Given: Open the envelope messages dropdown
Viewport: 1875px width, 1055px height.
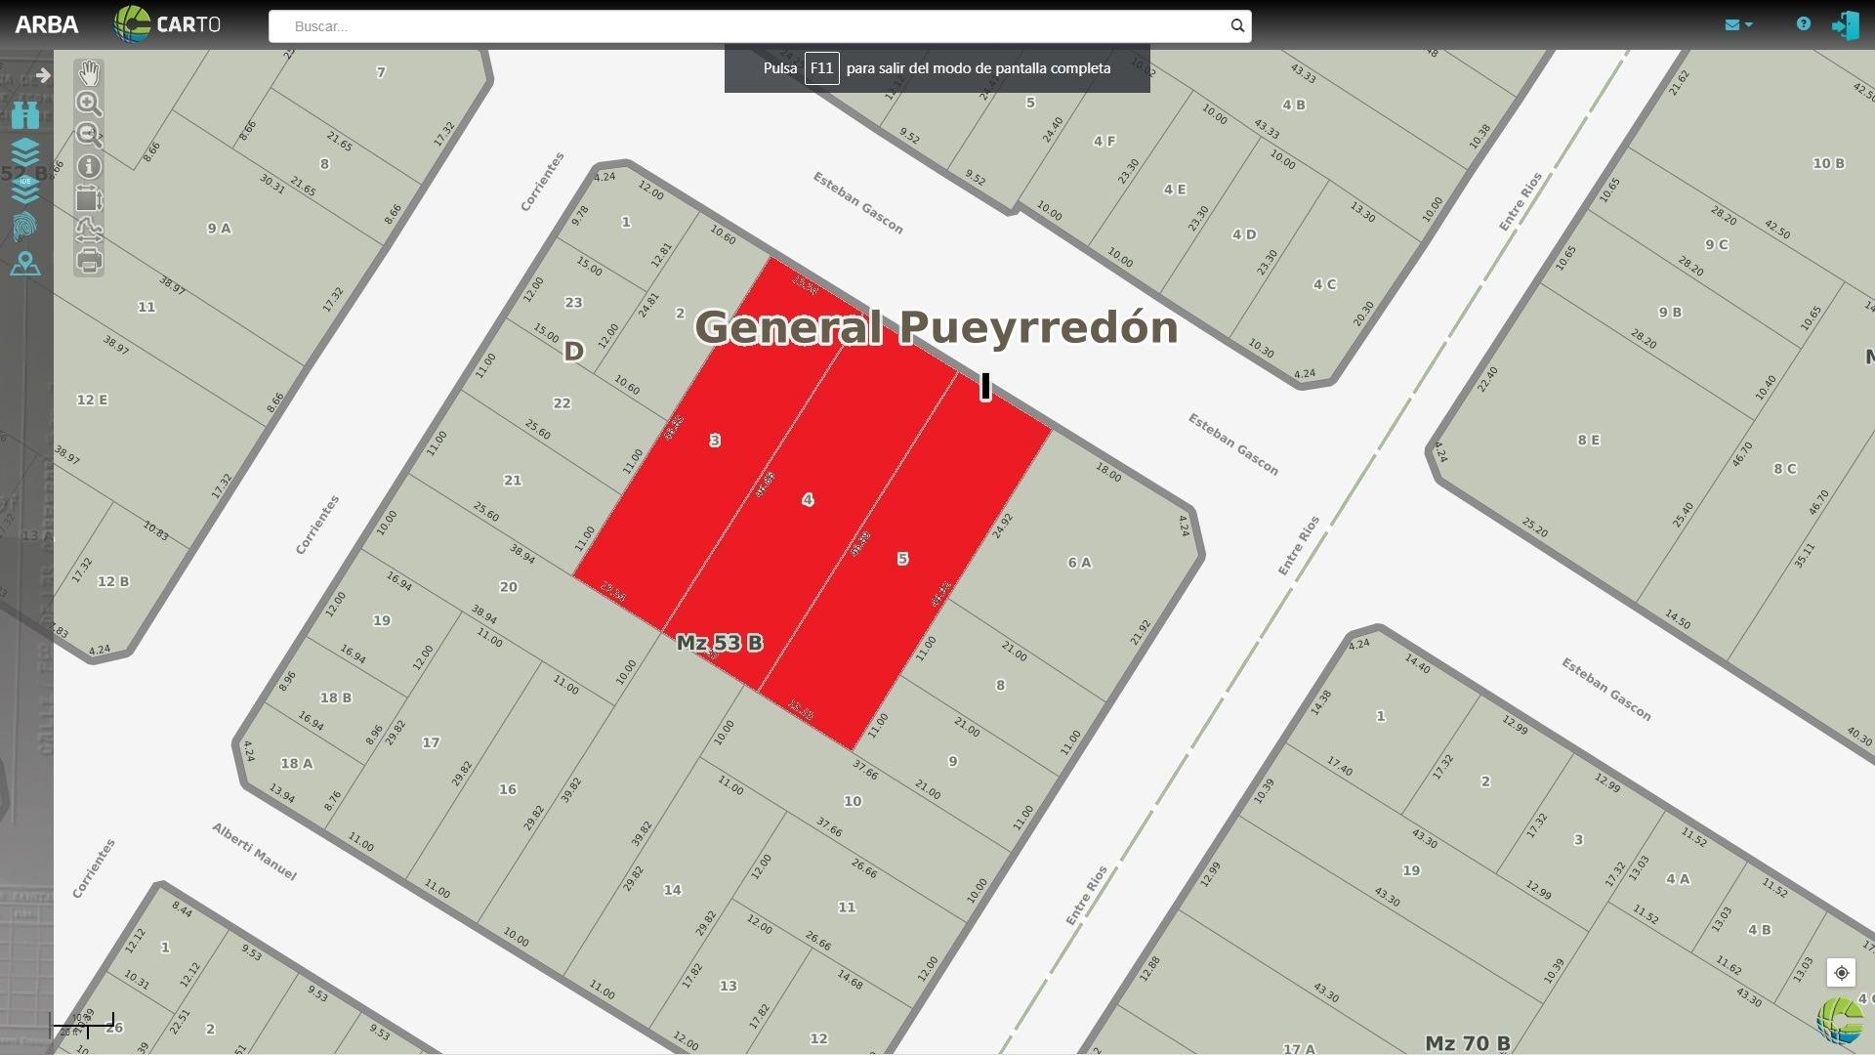Looking at the screenshot, I should (1738, 25).
